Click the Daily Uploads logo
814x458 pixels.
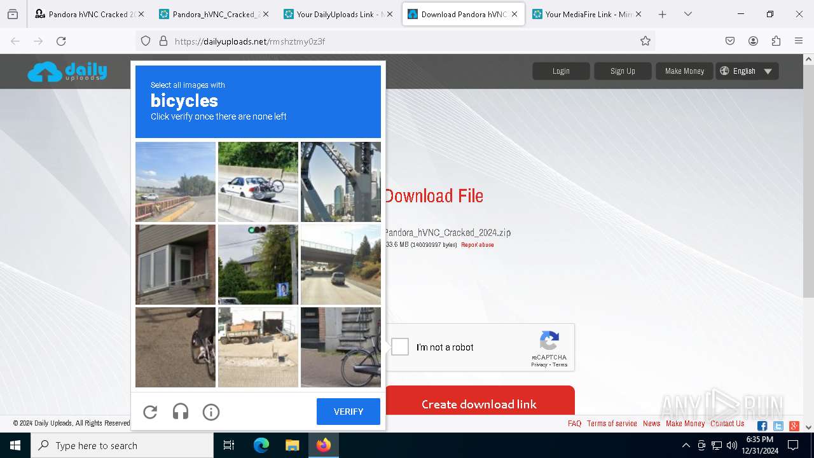[x=67, y=71]
